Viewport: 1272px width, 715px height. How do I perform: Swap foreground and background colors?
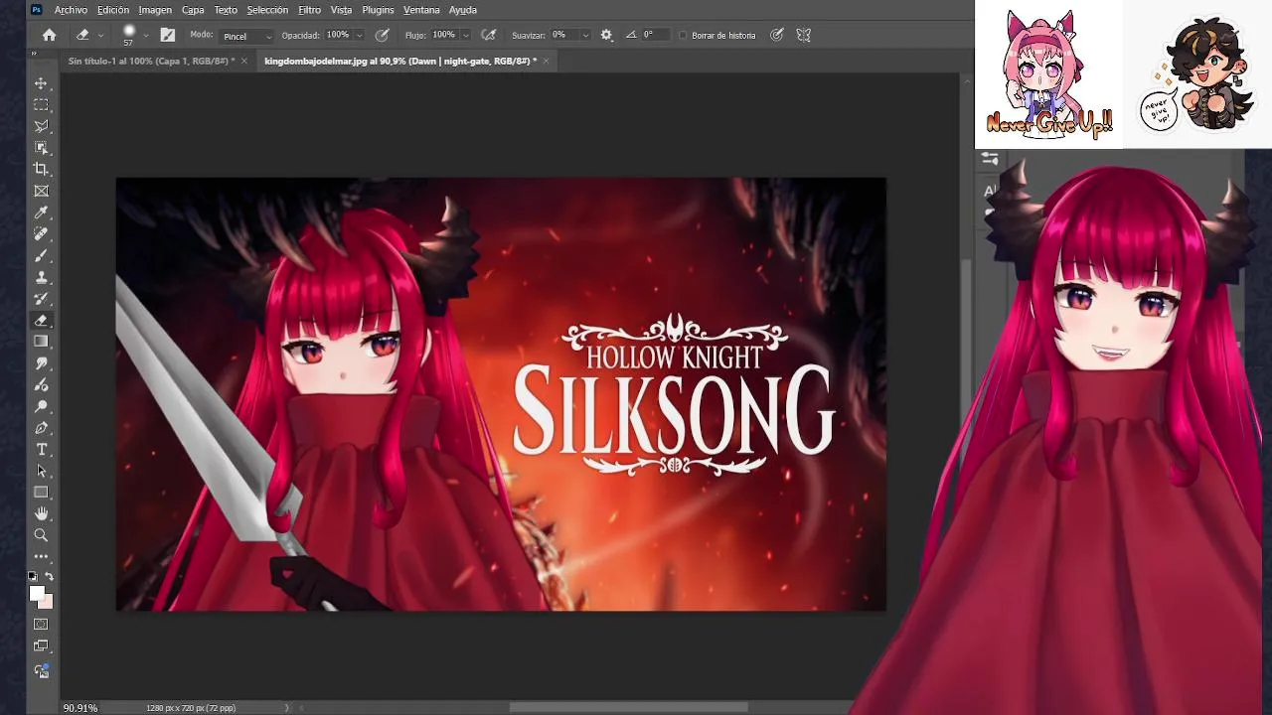(x=49, y=576)
